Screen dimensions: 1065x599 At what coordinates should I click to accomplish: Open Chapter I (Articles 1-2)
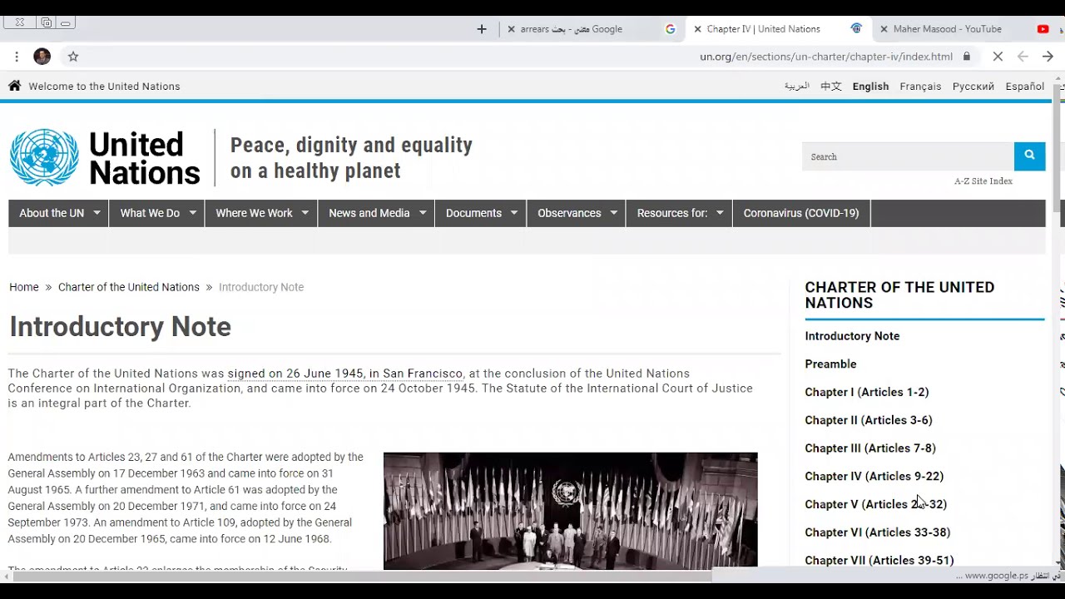point(867,392)
